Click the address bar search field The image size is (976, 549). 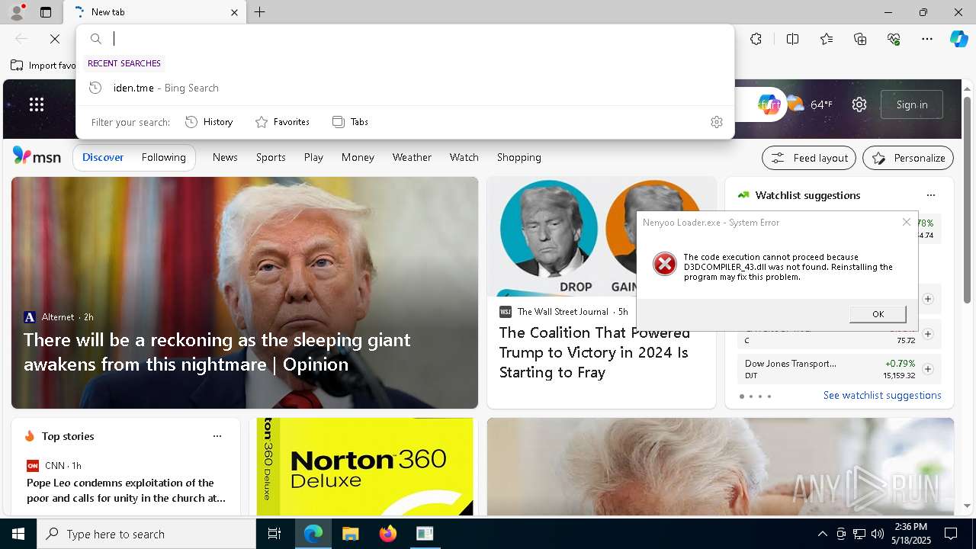(x=405, y=39)
